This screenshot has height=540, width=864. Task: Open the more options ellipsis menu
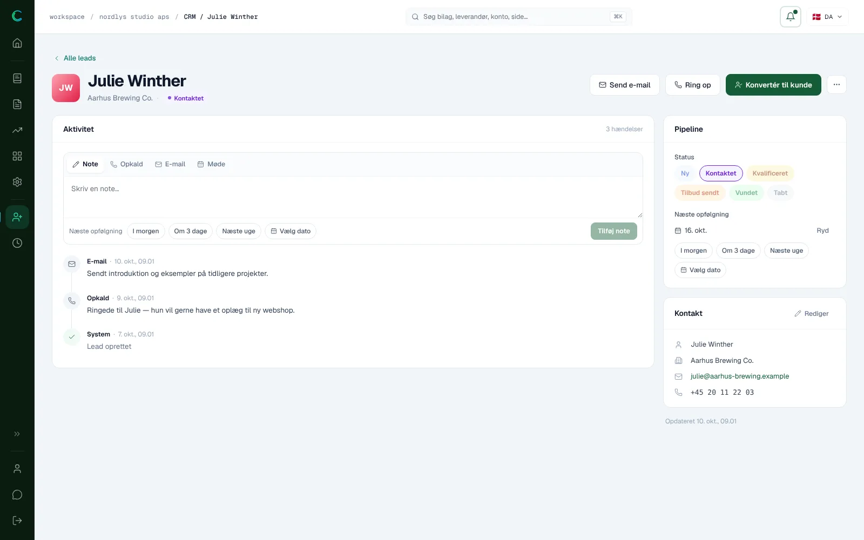pos(836,85)
